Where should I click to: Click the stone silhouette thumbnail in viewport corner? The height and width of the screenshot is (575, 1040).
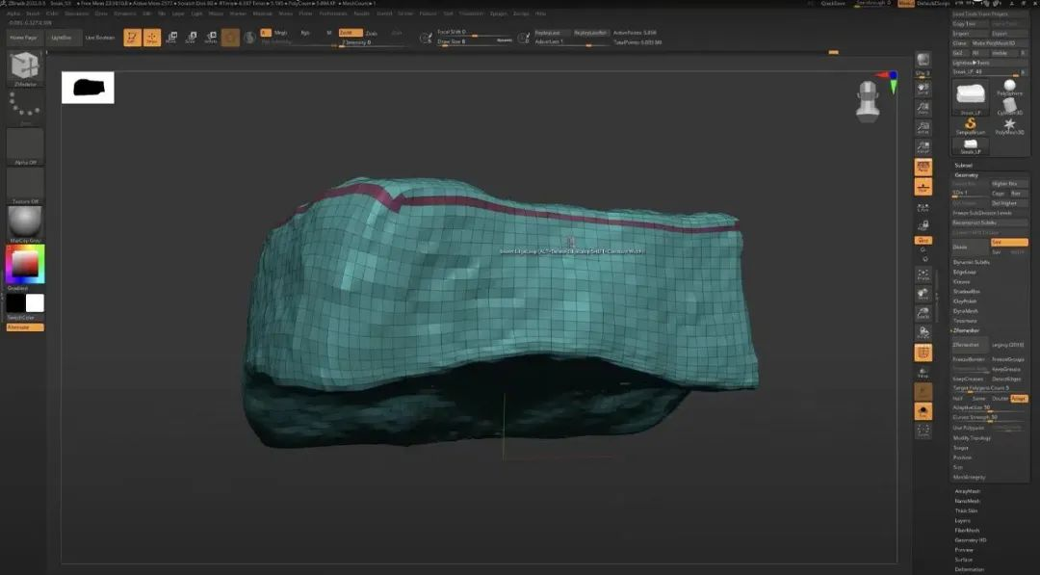point(88,88)
